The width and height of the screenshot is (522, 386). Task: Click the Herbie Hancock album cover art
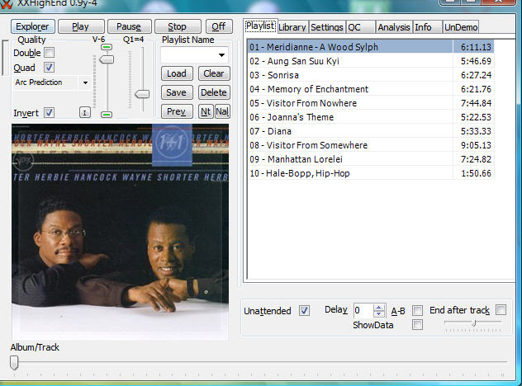point(121,232)
